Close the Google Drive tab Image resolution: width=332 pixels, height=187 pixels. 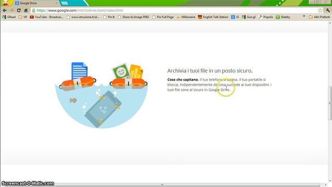57,3
